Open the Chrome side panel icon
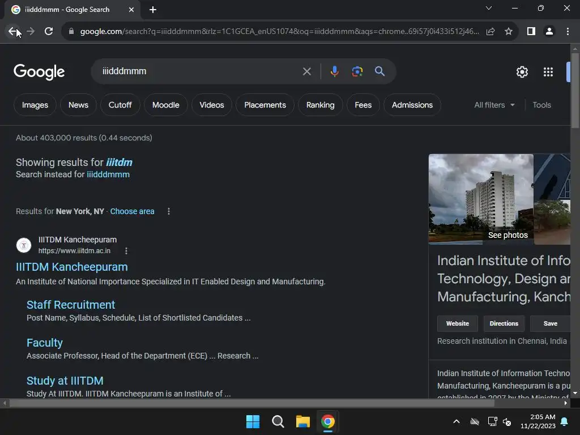Image resolution: width=580 pixels, height=435 pixels. click(531, 32)
